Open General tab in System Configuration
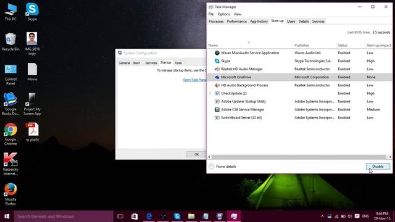 tap(125, 63)
